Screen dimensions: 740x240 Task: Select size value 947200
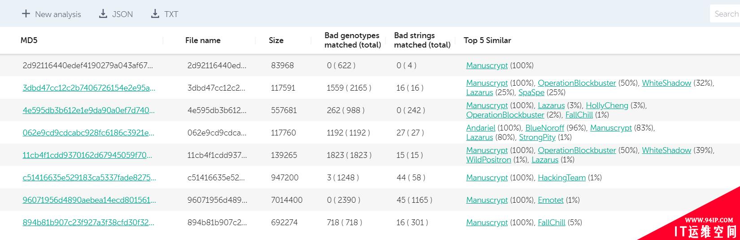coord(285,178)
